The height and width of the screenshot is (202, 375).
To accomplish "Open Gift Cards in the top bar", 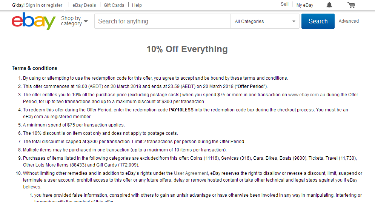I will pyautogui.click(x=114, y=5).
